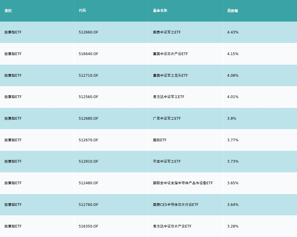Select the 基金名称 column header
The height and width of the screenshot is (237, 297).
pyautogui.click(x=160, y=11)
